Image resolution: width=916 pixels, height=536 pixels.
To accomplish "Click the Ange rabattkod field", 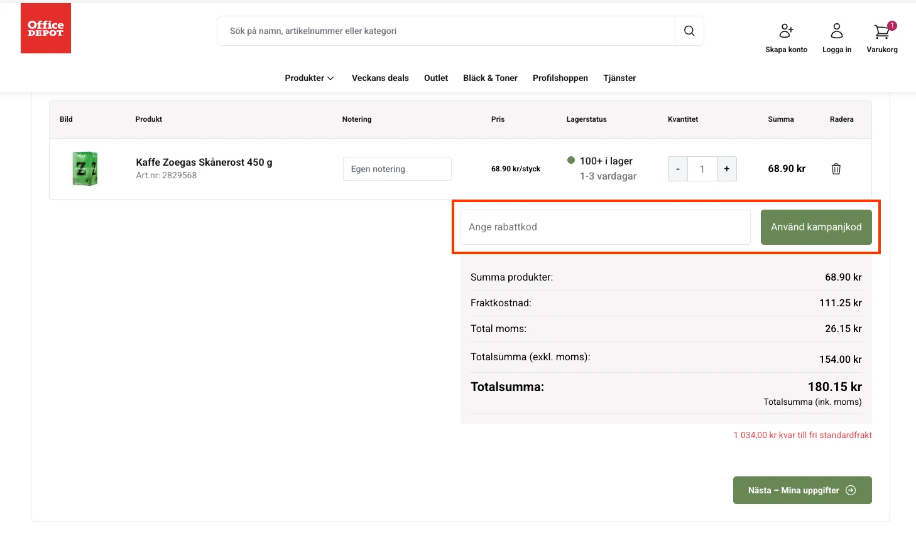I will 606,227.
